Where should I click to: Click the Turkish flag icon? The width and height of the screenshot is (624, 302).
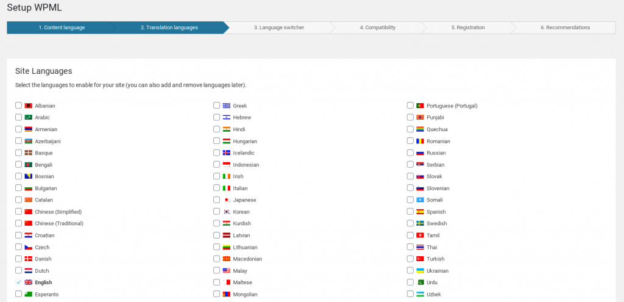click(x=420, y=259)
